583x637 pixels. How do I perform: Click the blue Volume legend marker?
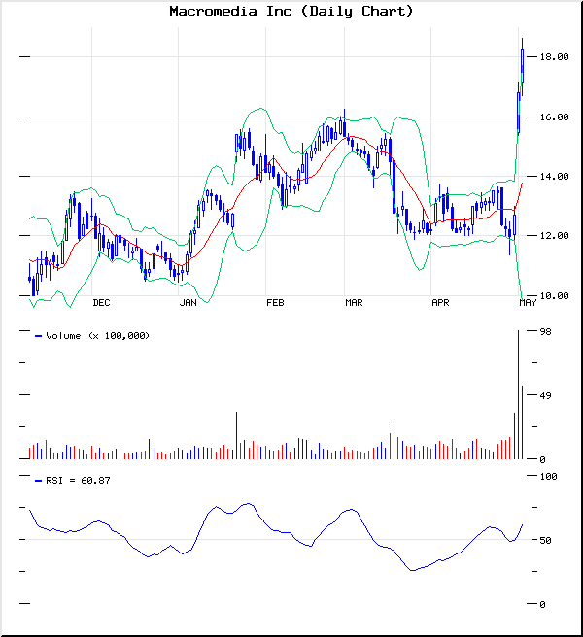38,336
